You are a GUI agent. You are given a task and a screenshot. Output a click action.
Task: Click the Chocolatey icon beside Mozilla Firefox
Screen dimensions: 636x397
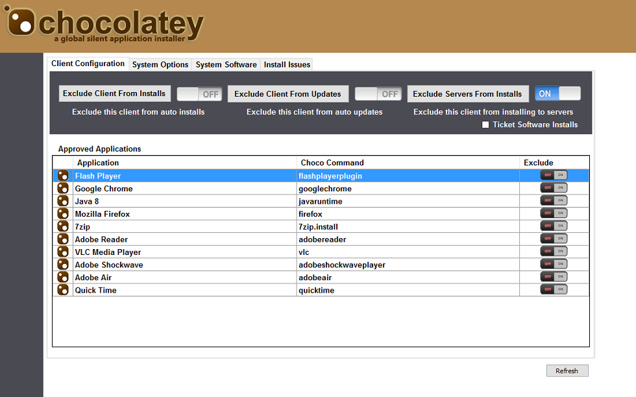pyautogui.click(x=63, y=213)
